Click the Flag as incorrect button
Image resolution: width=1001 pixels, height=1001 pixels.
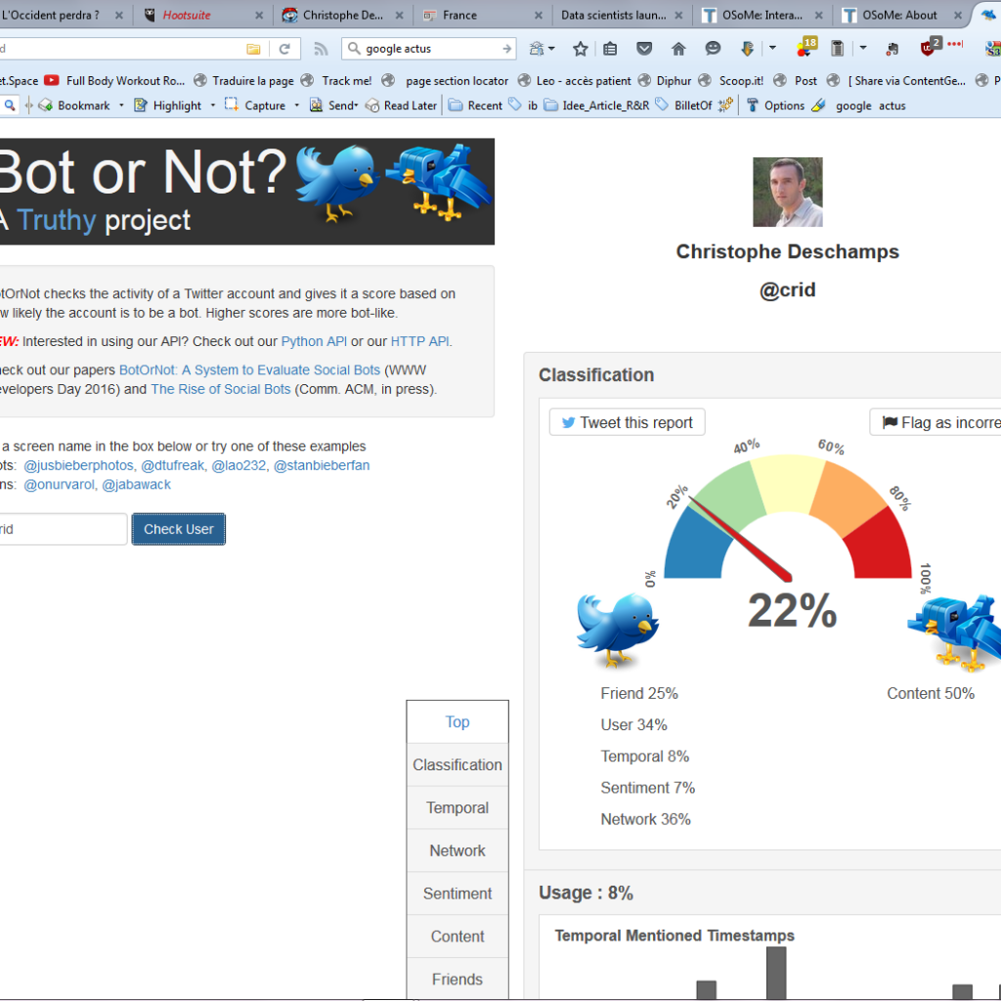(936, 422)
